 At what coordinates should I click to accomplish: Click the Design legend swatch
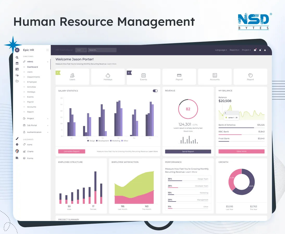(x=88, y=141)
